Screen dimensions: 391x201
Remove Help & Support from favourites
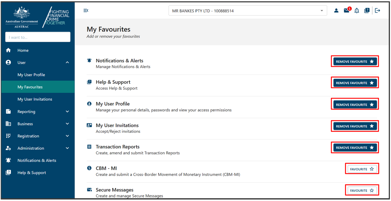[x=355, y=83]
